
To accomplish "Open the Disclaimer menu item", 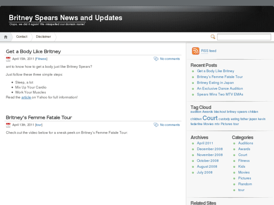I will click(43, 36).
